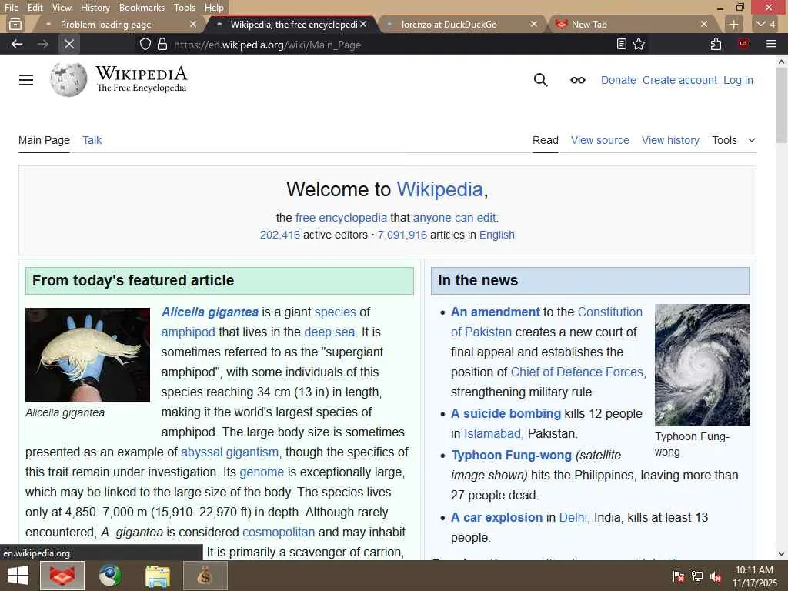Viewport: 788px width, 591px height.
Task: Open File Explorer from taskbar
Action: [157, 576]
